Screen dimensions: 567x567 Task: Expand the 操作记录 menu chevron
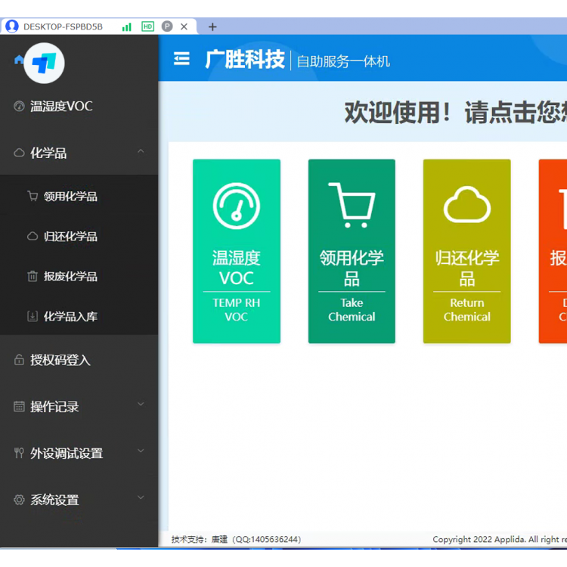[141, 405]
